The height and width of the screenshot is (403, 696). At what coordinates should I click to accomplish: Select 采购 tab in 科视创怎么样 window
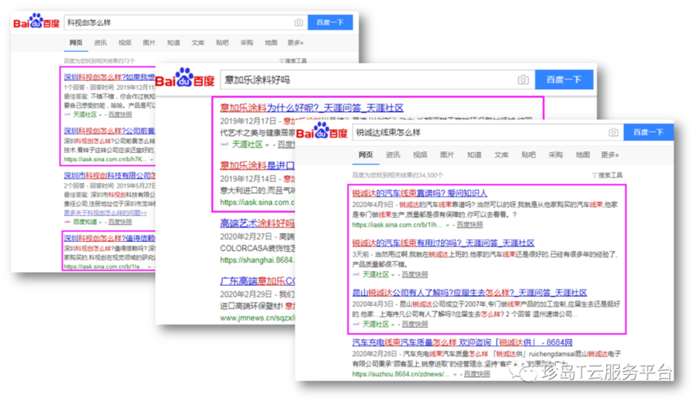tap(247, 43)
